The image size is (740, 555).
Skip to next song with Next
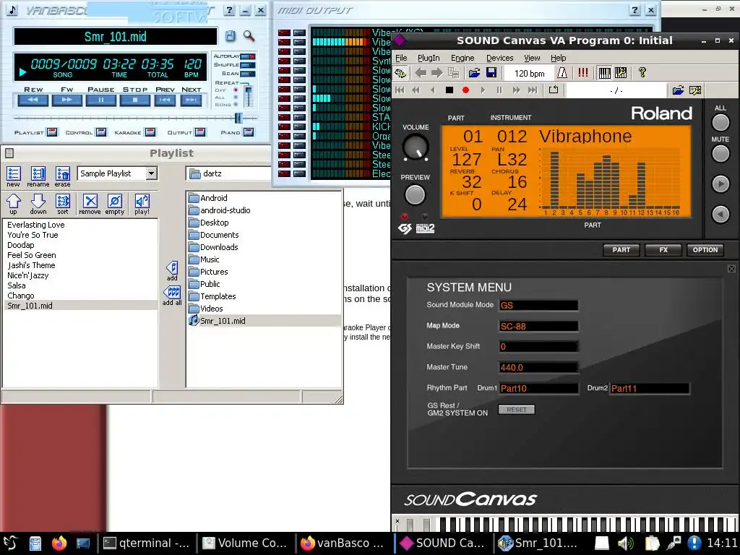click(x=191, y=100)
